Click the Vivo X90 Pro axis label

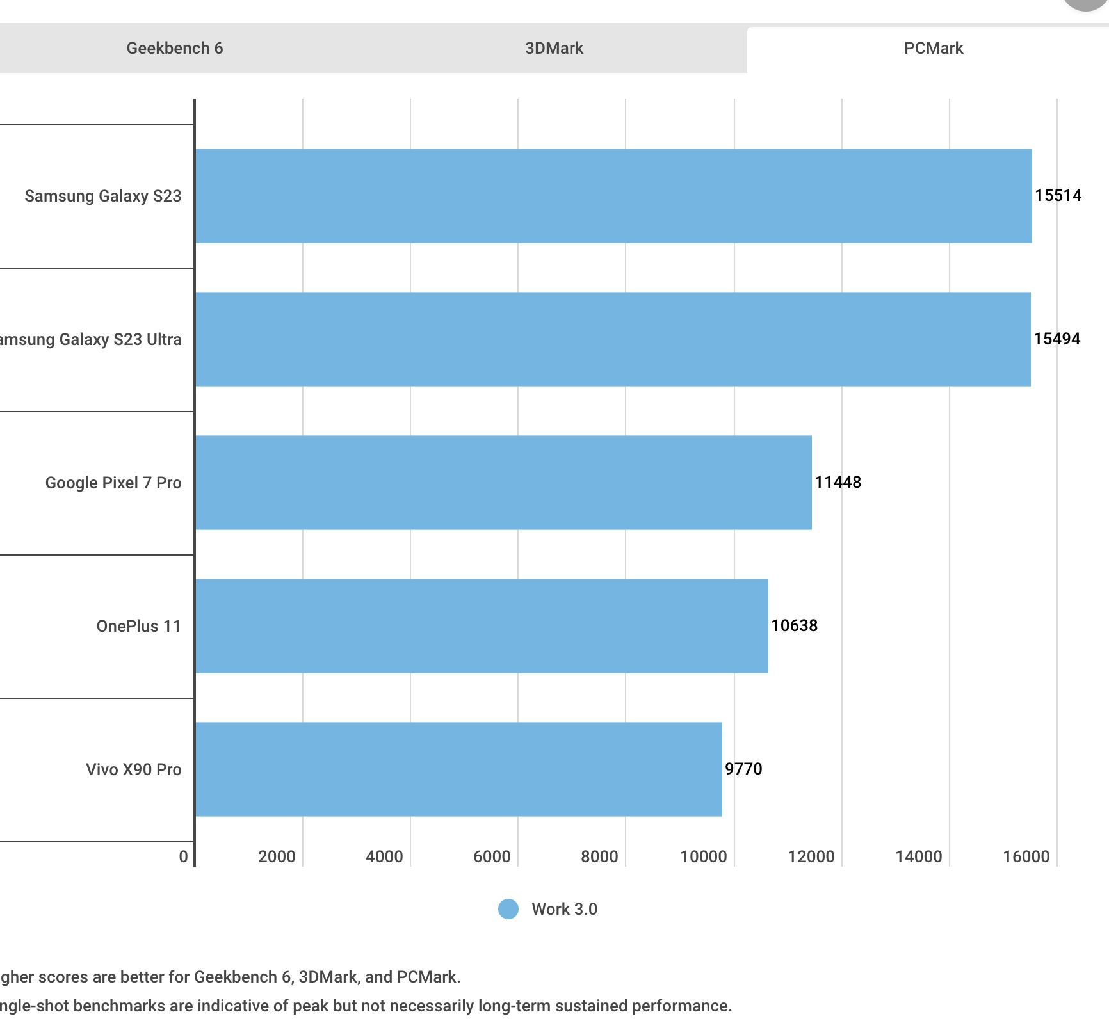(x=134, y=769)
